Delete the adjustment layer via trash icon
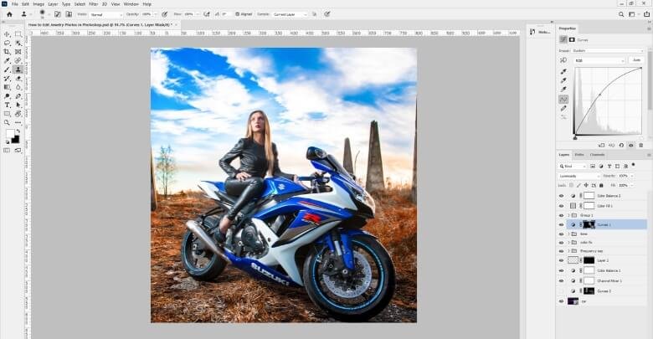This screenshot has height=339, width=653. click(641, 146)
